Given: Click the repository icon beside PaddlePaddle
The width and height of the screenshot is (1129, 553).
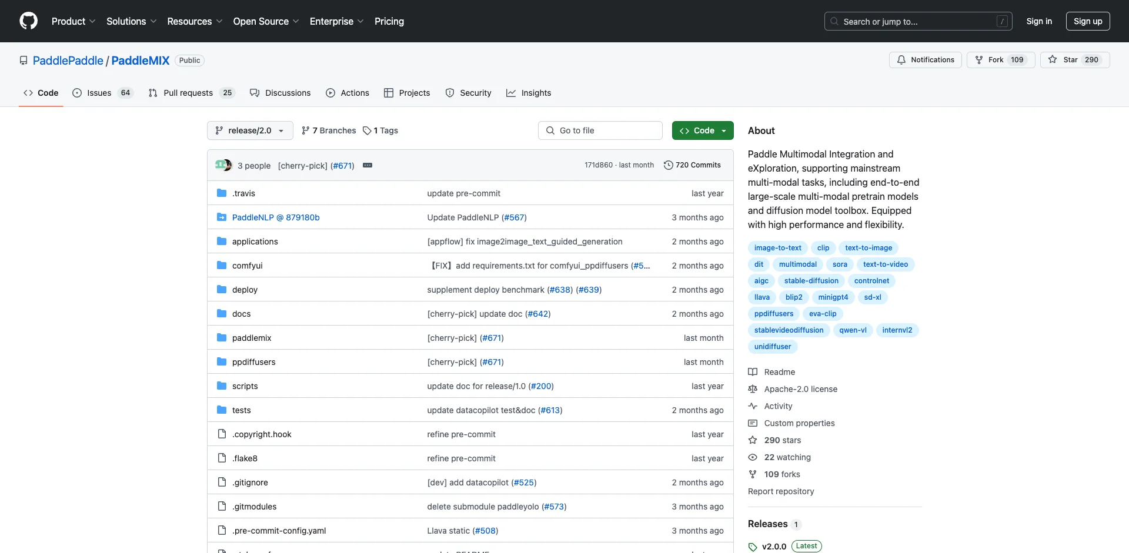Looking at the screenshot, I should coord(24,61).
